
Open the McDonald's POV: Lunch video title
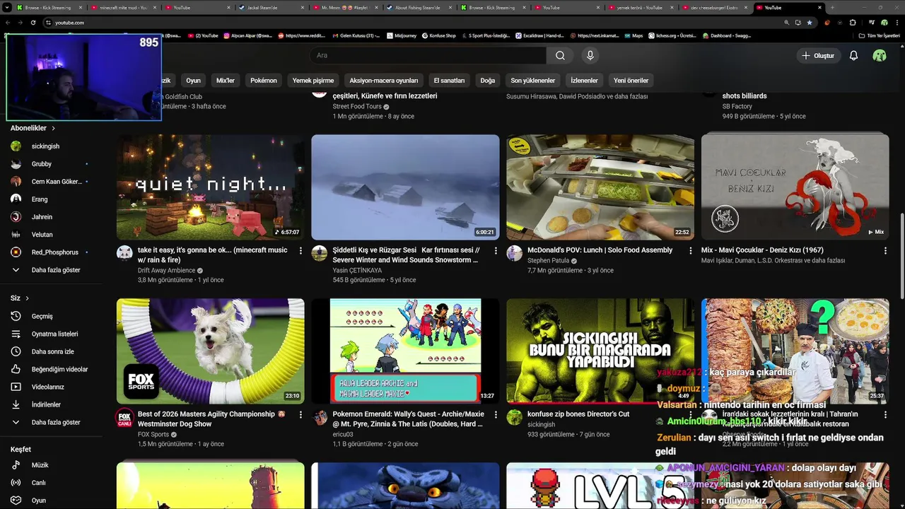(600, 250)
